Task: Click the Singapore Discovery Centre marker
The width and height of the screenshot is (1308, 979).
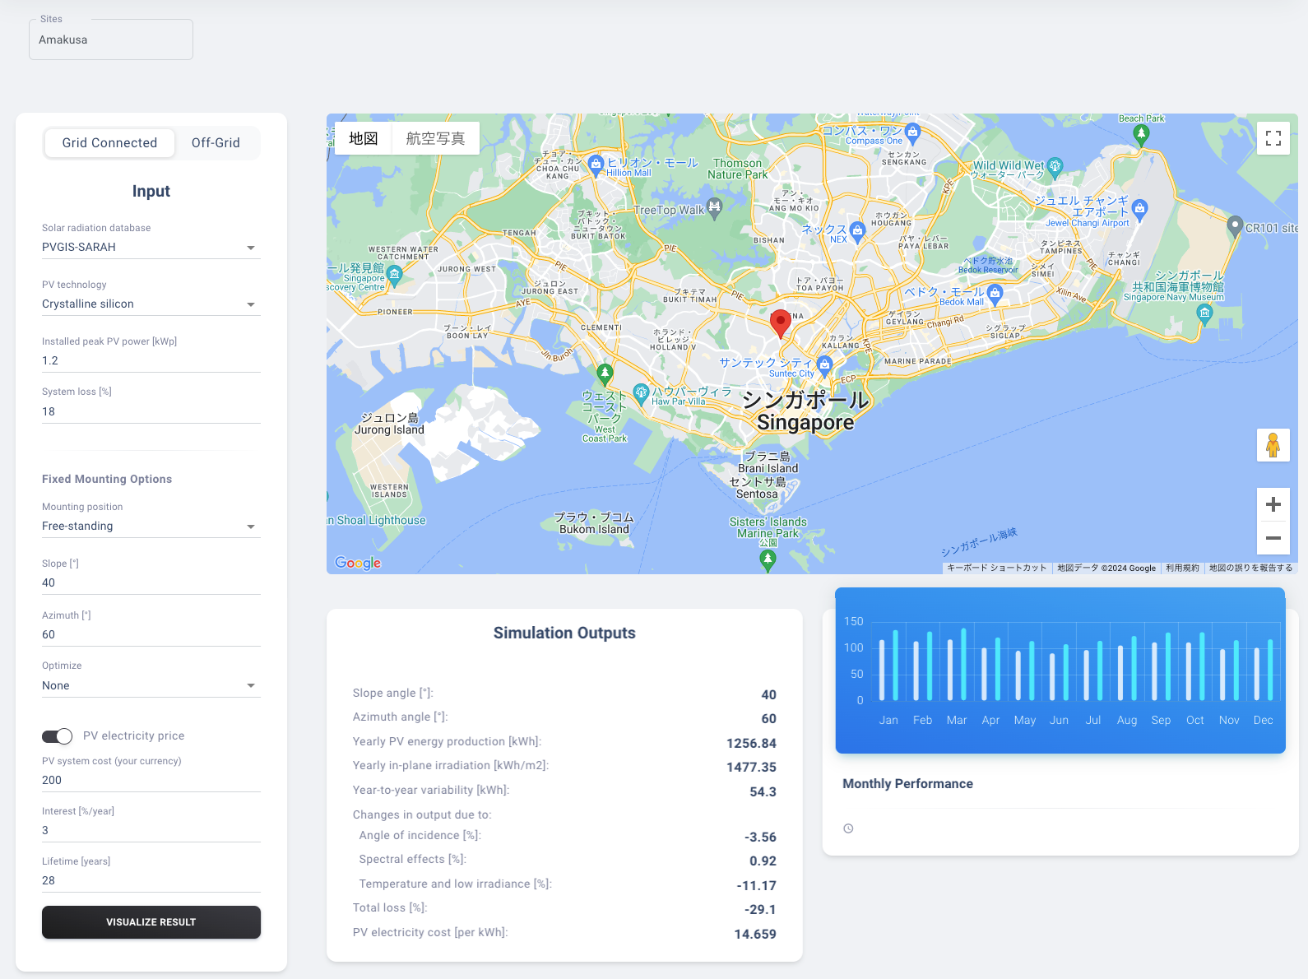Action: pos(394,274)
